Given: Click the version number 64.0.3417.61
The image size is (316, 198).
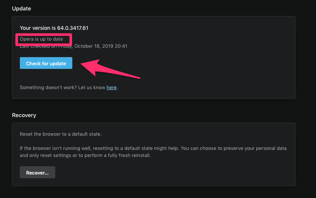Looking at the screenshot, I should pyautogui.click(x=72, y=28).
